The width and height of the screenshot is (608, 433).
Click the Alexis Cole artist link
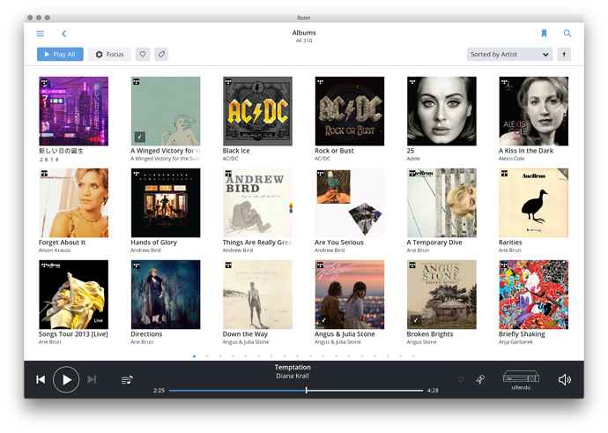(x=511, y=159)
